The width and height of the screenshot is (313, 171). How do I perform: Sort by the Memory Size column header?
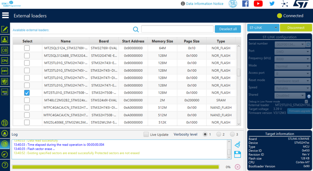pos(162,41)
